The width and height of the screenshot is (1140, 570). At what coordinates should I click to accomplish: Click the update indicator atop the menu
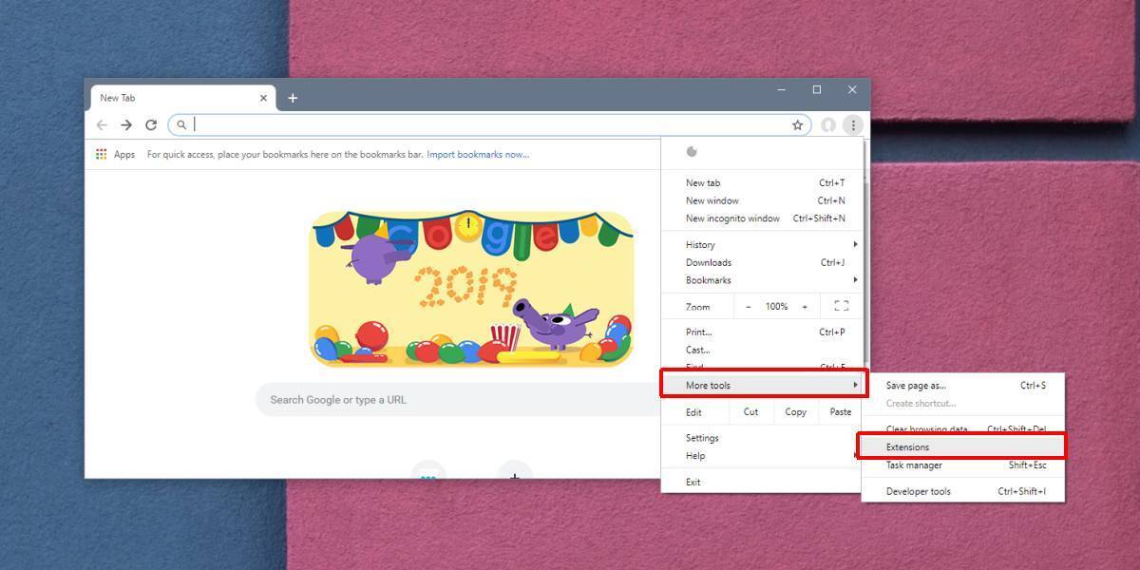(692, 151)
